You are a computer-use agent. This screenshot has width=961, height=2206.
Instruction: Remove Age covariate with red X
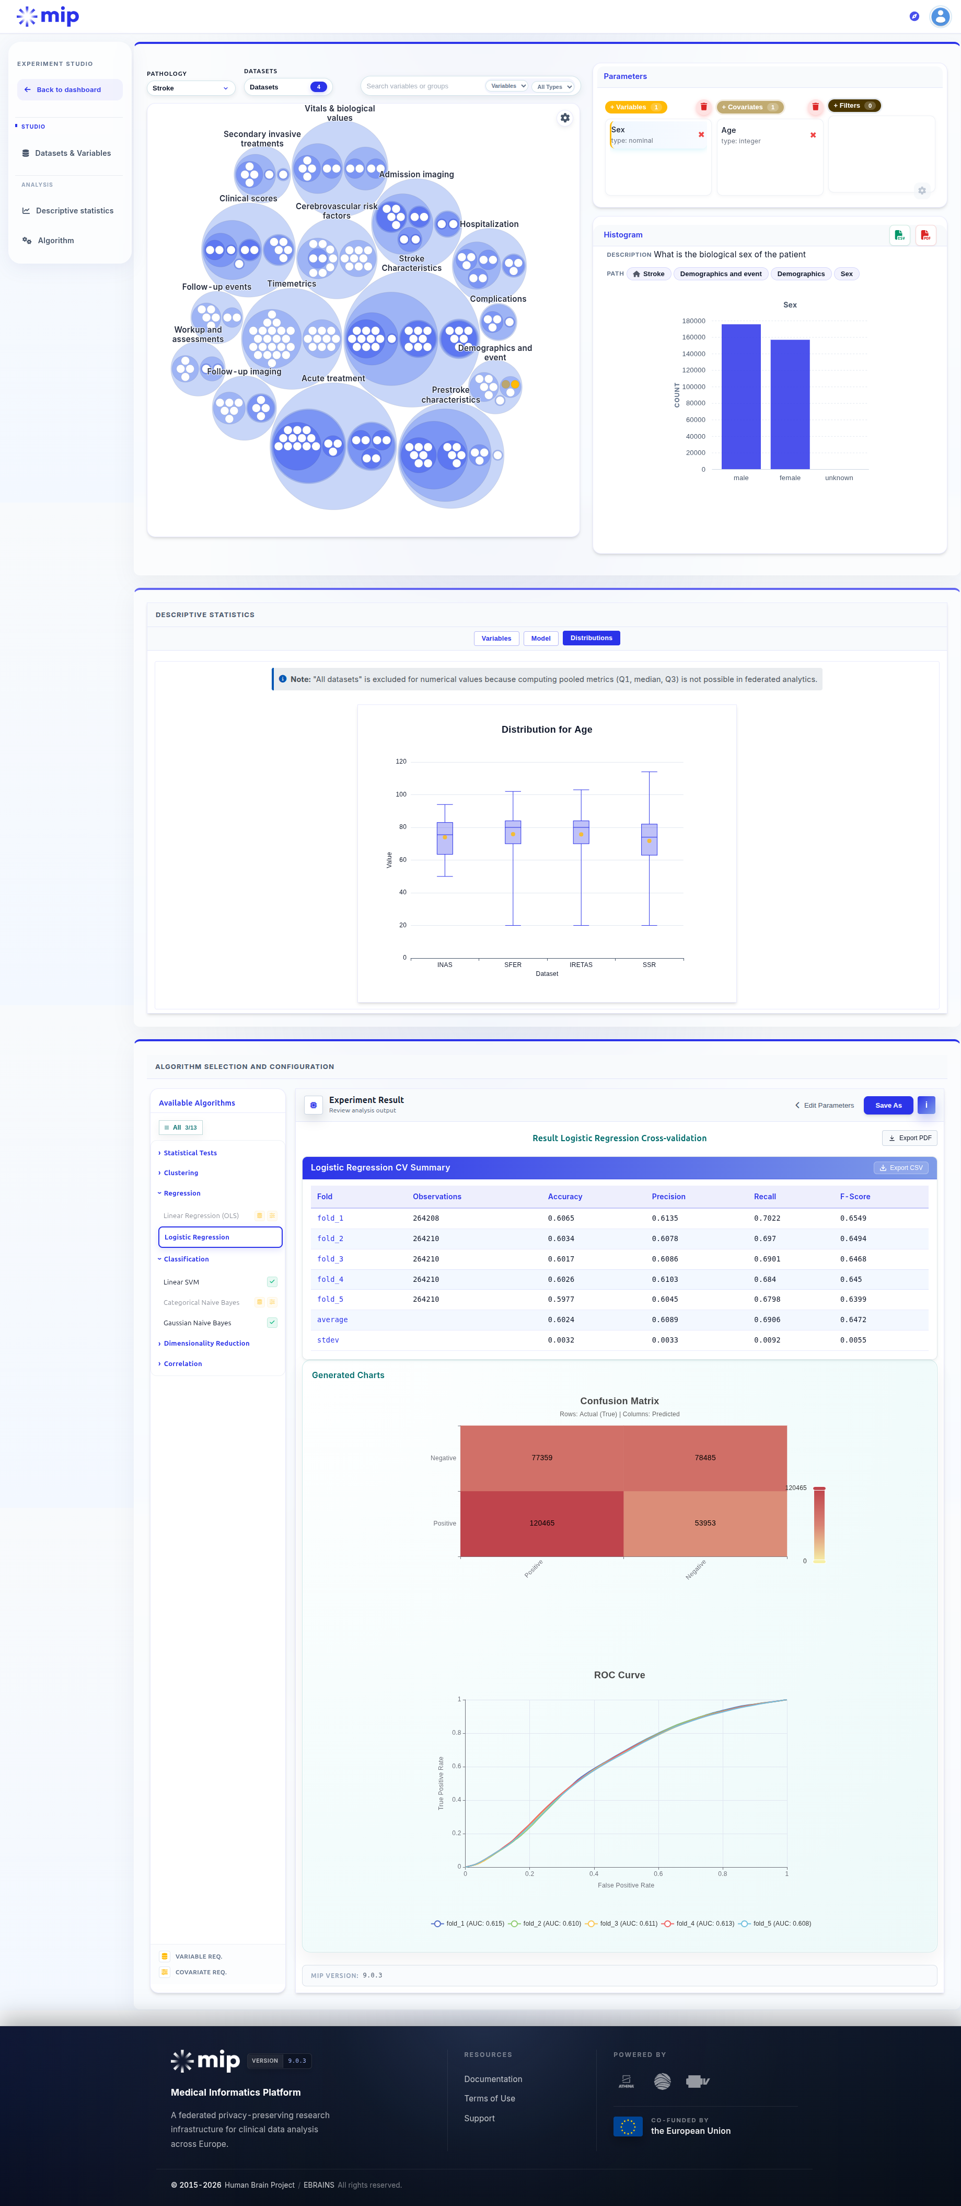812,134
